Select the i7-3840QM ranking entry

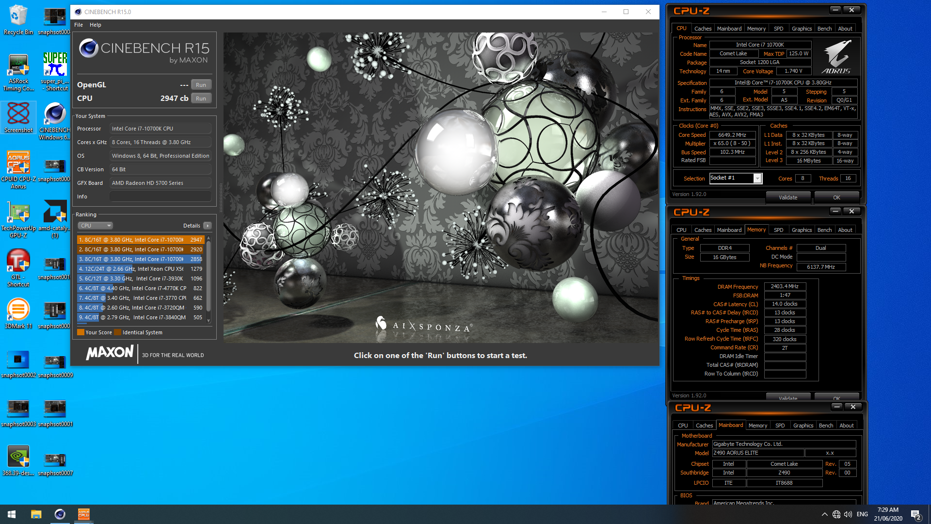141,317
